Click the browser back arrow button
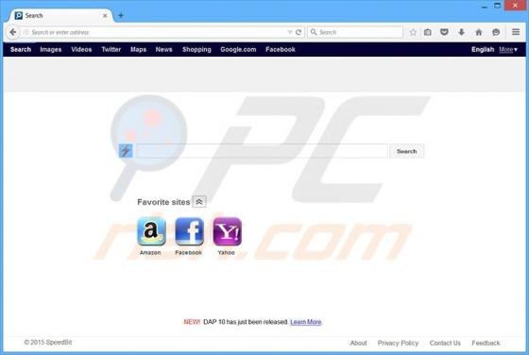 pyautogui.click(x=13, y=32)
